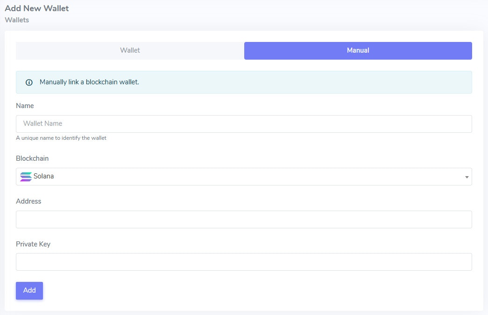Screen dimensions: 488x315
Task: Focus the Wallet Name input field
Action: [x=244, y=124]
